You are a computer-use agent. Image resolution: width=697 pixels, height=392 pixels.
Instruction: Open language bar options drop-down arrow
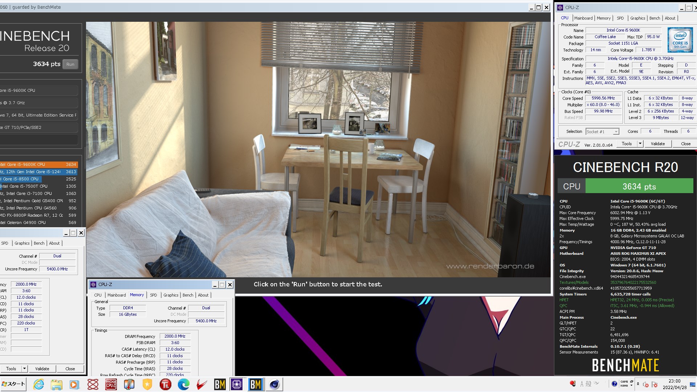(631, 385)
